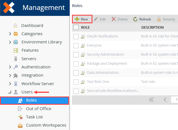
Task: Click the Out of Office icon
Action: [x=20, y=109]
